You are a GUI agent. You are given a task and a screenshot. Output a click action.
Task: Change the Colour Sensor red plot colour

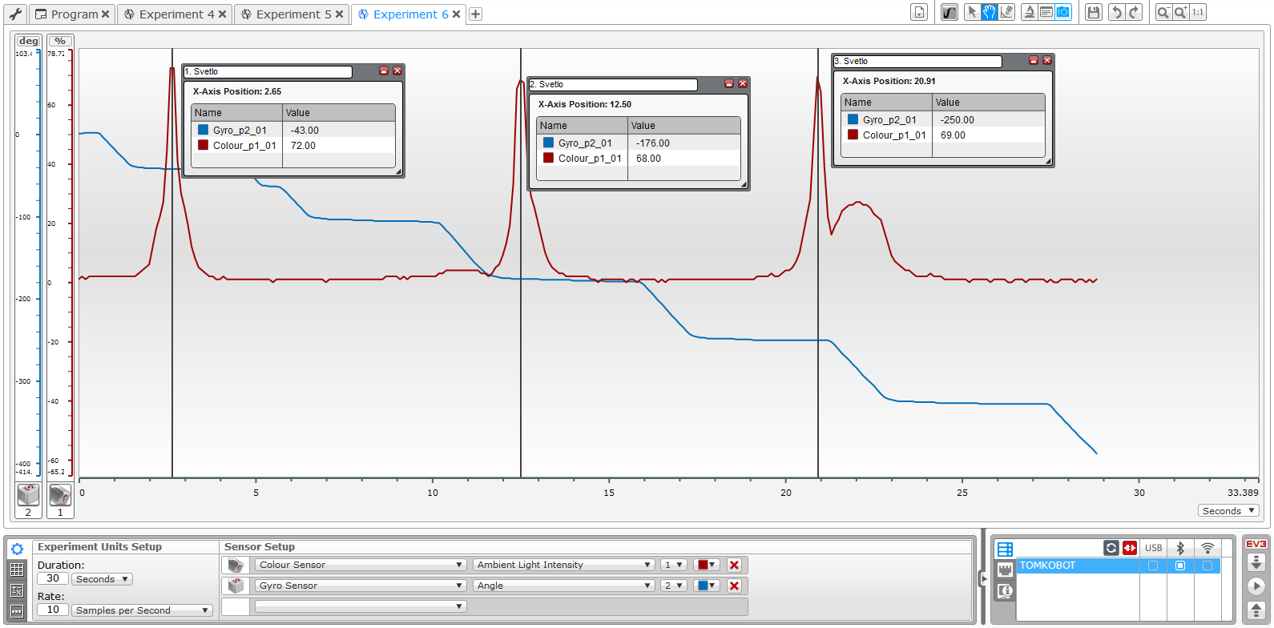coord(706,565)
